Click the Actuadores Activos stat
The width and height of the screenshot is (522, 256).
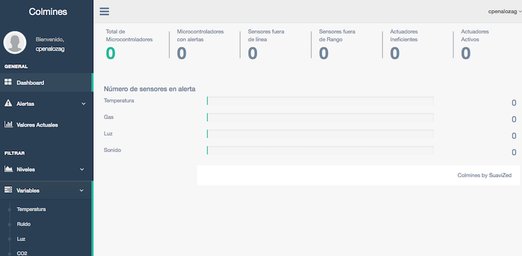pos(475,45)
